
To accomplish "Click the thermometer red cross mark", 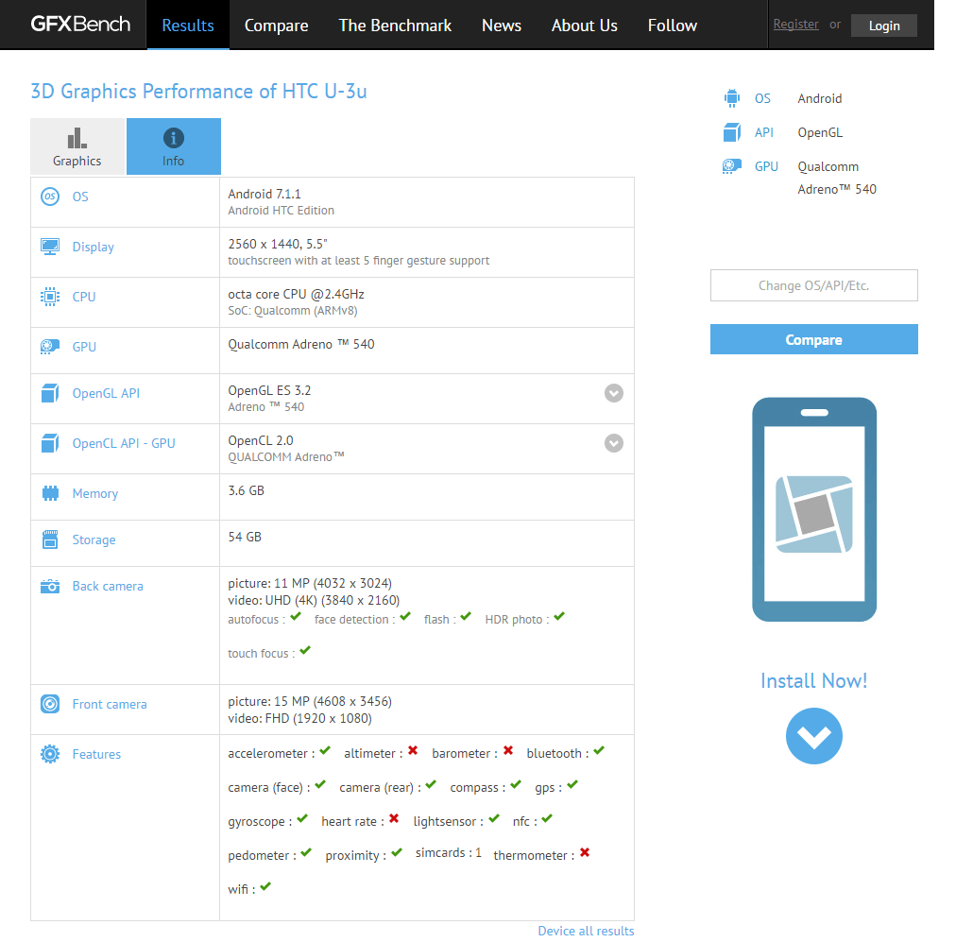I will click(x=585, y=852).
